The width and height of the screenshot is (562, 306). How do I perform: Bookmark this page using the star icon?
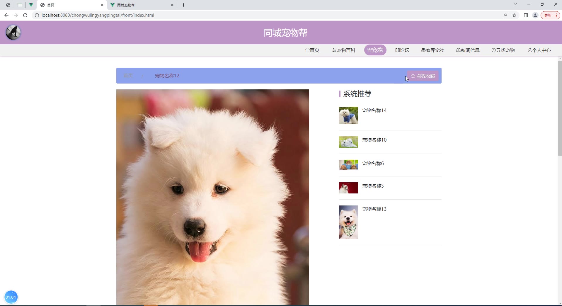point(514,15)
